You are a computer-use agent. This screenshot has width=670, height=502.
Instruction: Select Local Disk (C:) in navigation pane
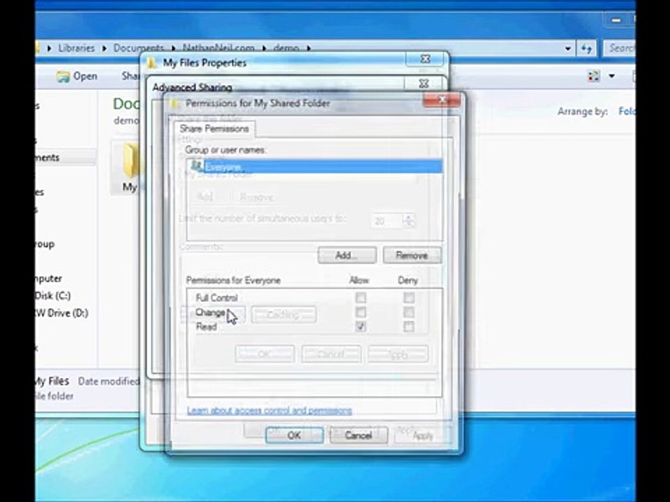point(52,296)
